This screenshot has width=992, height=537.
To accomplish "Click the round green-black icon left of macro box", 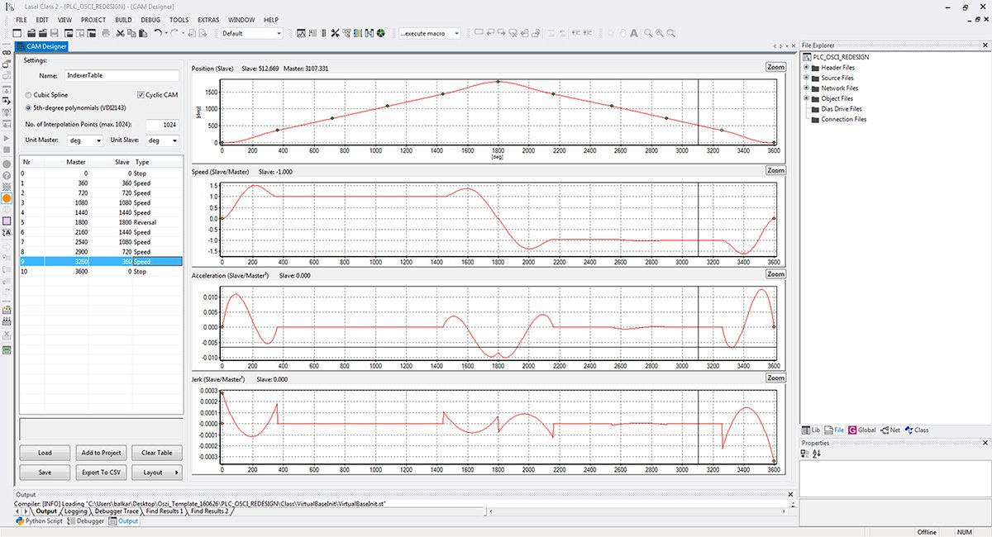I will click(381, 33).
